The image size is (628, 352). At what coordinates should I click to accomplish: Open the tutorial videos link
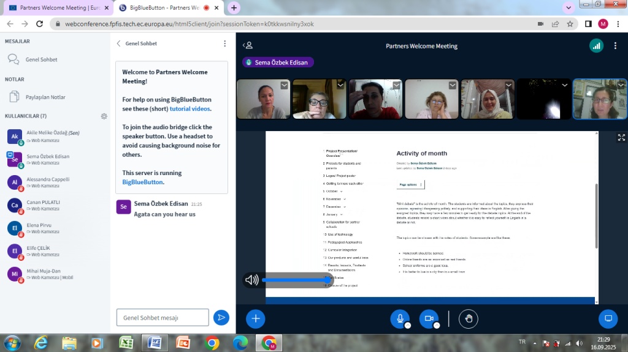(x=190, y=108)
